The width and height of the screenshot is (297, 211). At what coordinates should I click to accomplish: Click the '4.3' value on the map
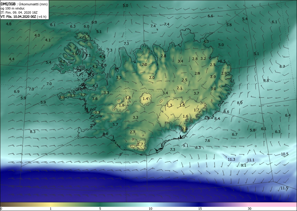[206, 41]
